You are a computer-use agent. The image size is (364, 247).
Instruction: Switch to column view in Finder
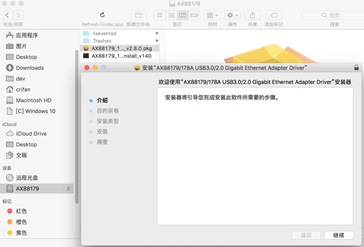[x=183, y=15]
